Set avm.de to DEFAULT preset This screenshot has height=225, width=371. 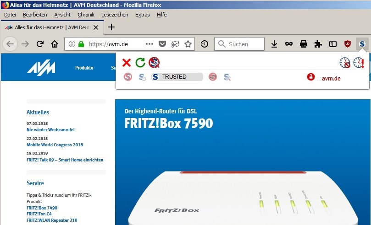point(128,77)
